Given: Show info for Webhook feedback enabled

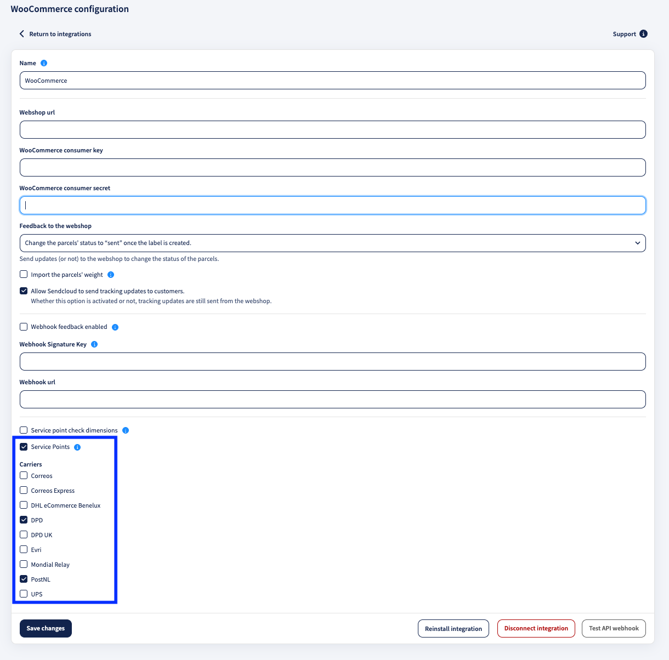Looking at the screenshot, I should (x=115, y=327).
